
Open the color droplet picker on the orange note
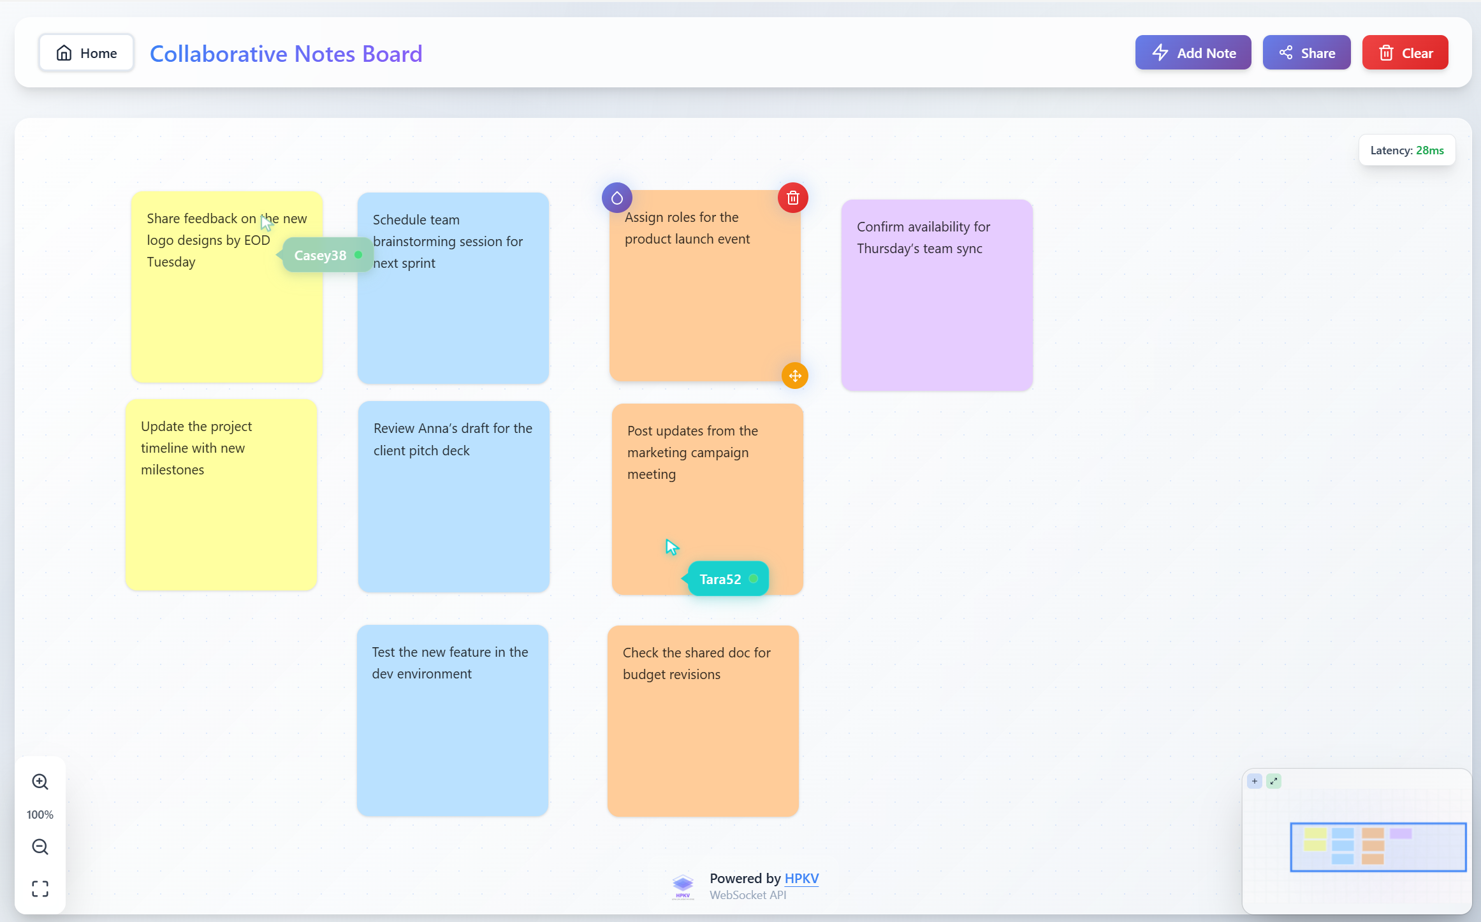[x=616, y=198]
